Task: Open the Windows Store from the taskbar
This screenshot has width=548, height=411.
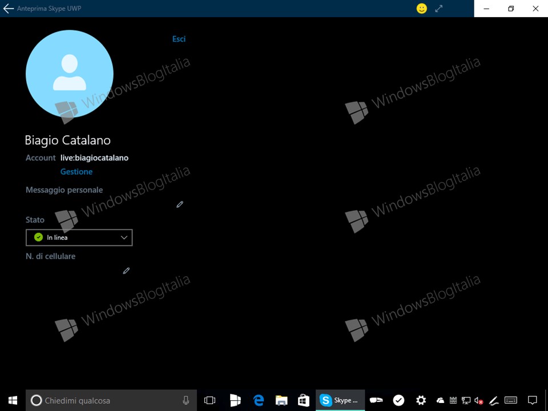Action: coord(304,401)
